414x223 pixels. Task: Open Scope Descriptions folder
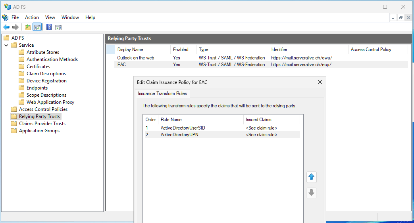(46, 95)
